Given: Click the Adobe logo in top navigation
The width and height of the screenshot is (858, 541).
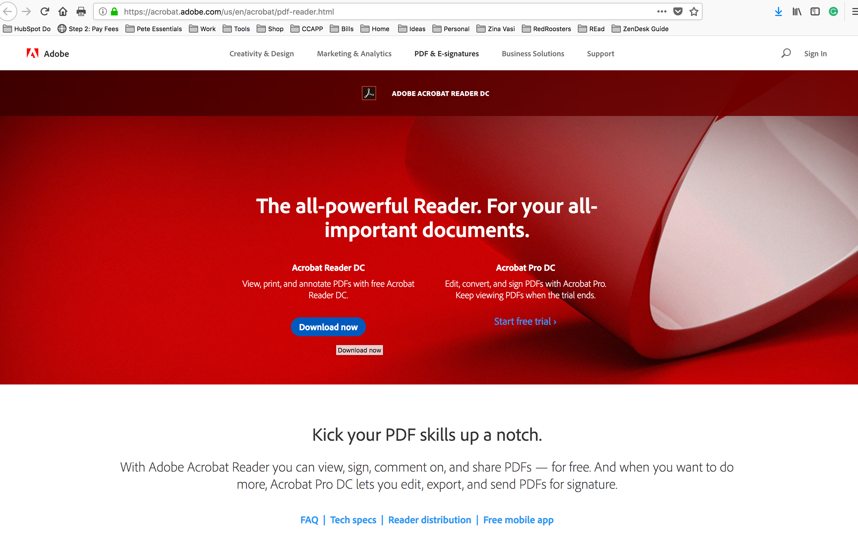Looking at the screenshot, I should 32,53.
